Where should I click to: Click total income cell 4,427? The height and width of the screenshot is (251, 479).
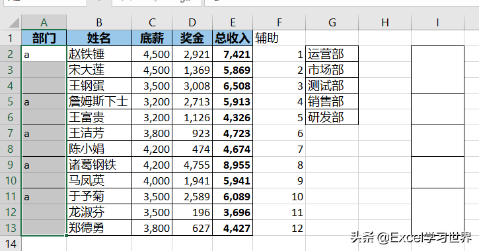(233, 228)
